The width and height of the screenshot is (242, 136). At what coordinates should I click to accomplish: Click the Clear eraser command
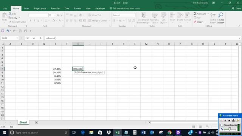(199, 22)
